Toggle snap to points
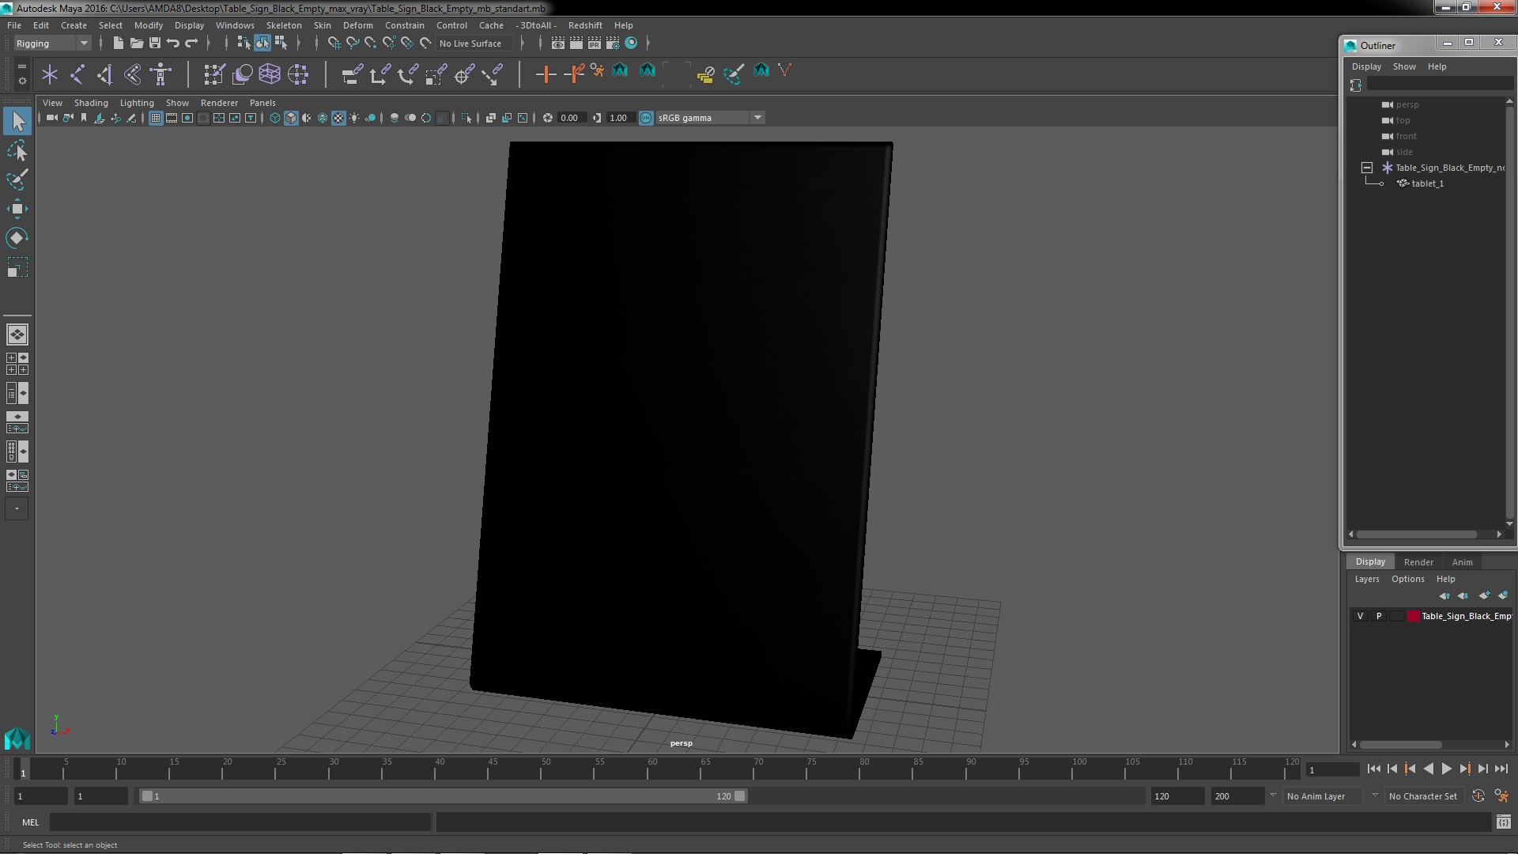1518x854 pixels. (371, 43)
